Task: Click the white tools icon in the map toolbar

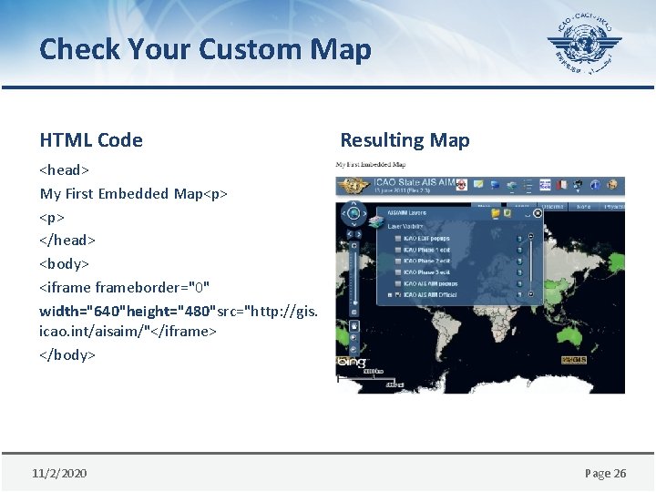Action: coord(545,184)
